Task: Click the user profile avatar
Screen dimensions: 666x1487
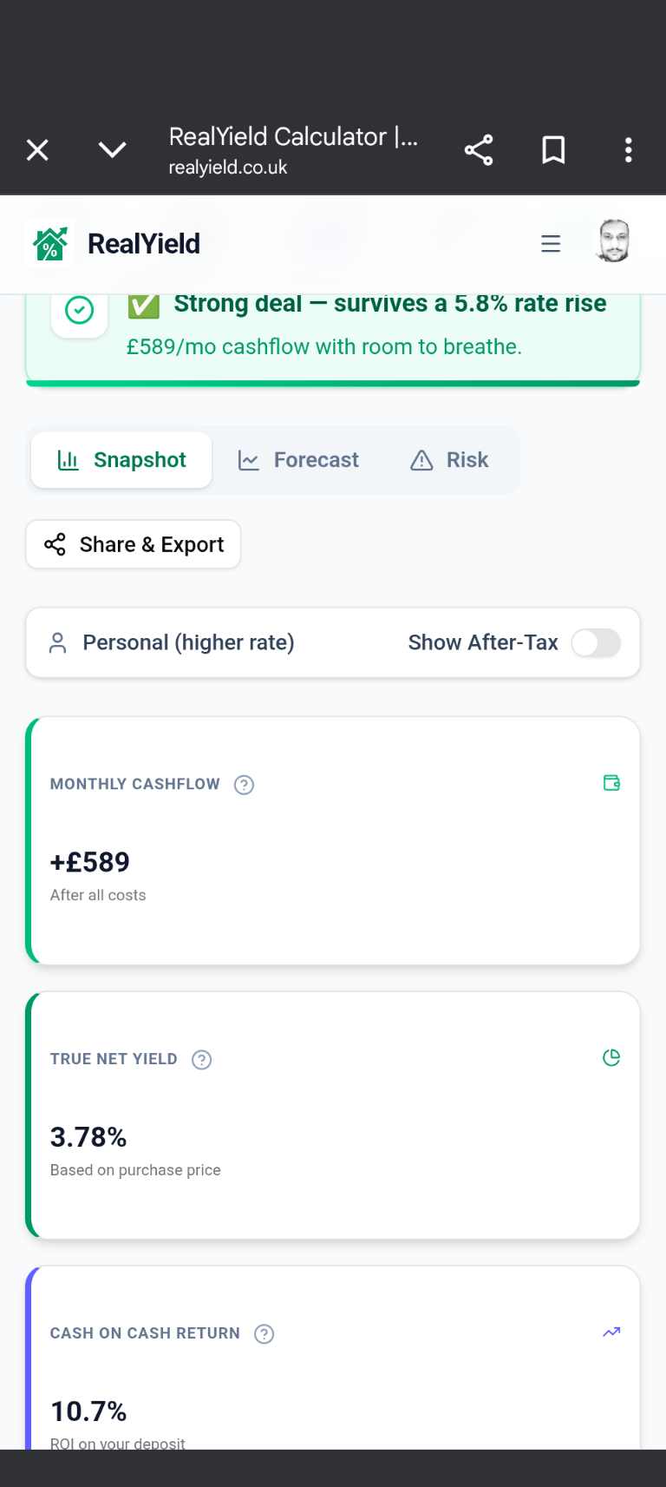Action: pos(614,241)
